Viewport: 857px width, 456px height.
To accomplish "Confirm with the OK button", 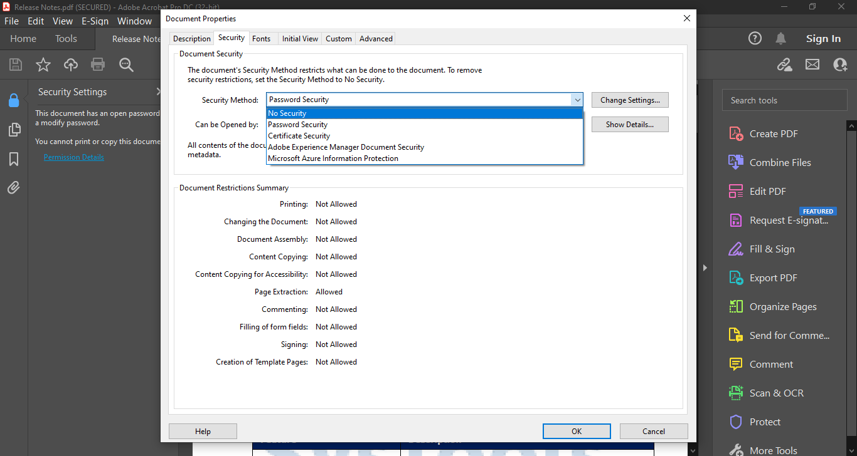I will (x=577, y=431).
